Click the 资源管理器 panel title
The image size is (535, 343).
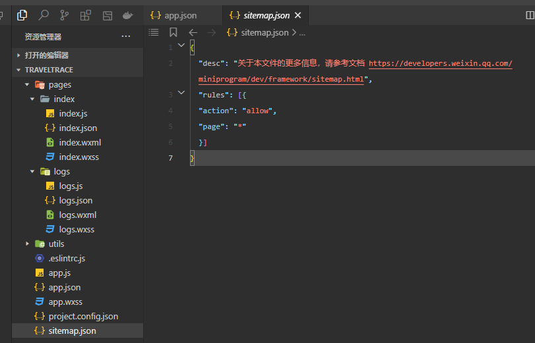pos(43,37)
